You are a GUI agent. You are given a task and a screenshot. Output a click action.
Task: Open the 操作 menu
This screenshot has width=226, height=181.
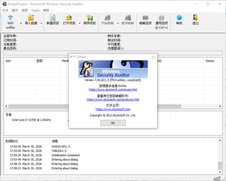(15, 10)
